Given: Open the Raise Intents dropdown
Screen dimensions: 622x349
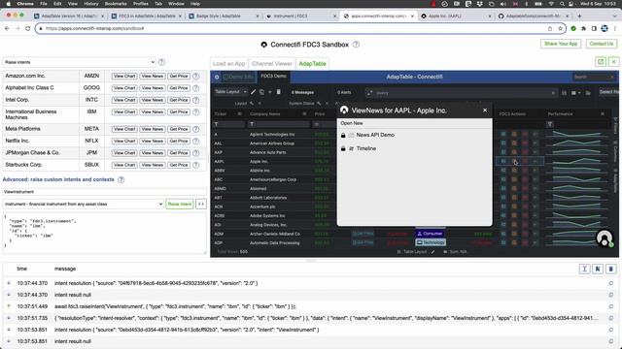Looking at the screenshot, I should pos(80,62).
